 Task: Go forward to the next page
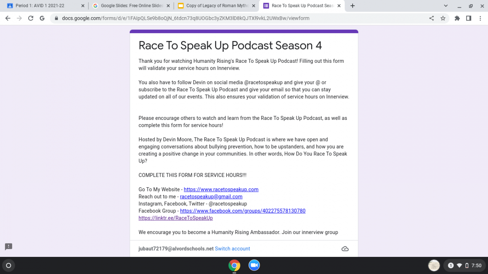point(19,18)
